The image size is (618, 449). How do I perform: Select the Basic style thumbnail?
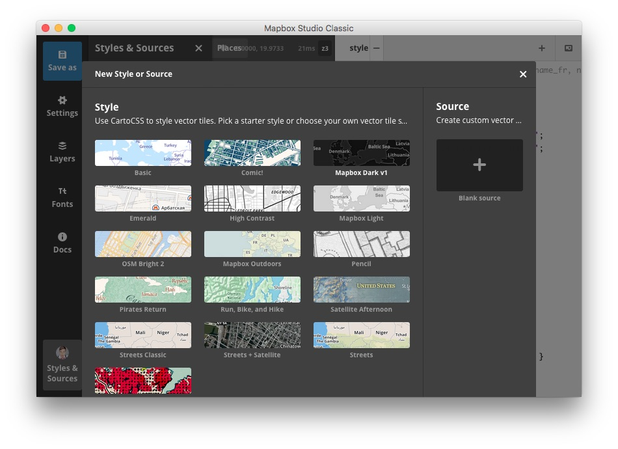coord(143,153)
